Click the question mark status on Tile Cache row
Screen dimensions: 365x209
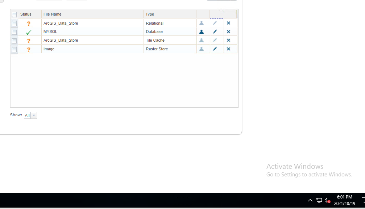[29, 40]
